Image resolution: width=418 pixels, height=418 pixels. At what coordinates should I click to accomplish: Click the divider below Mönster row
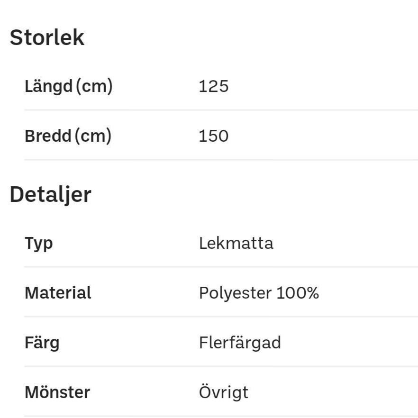pyautogui.click(x=221, y=416)
